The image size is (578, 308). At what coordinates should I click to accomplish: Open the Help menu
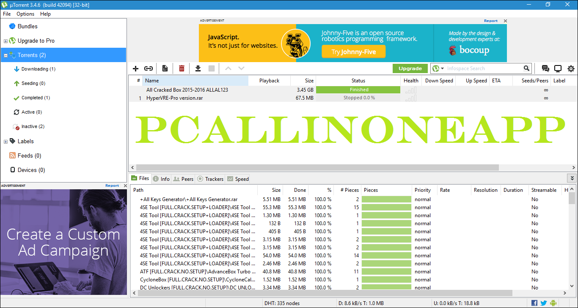coord(45,14)
